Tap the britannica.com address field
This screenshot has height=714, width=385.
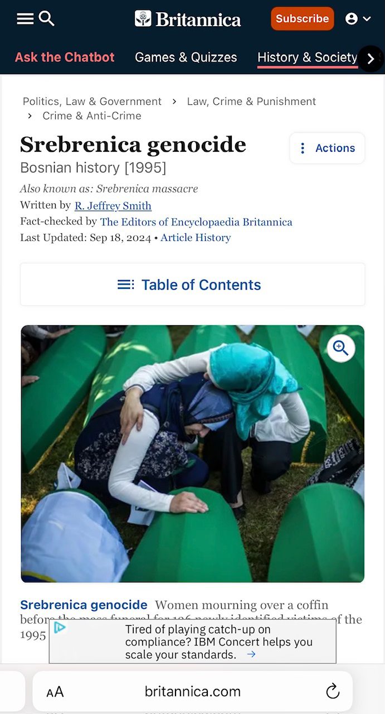tap(193, 692)
